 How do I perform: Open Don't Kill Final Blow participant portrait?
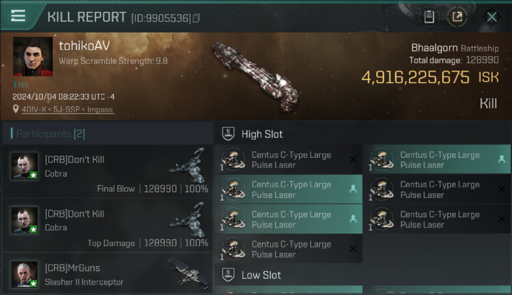[x=24, y=166]
